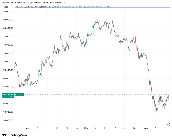Click the blue horizontal line above the chart
Image resolution: width=172 pixels, height=140 pixels.
[x=92, y=7]
